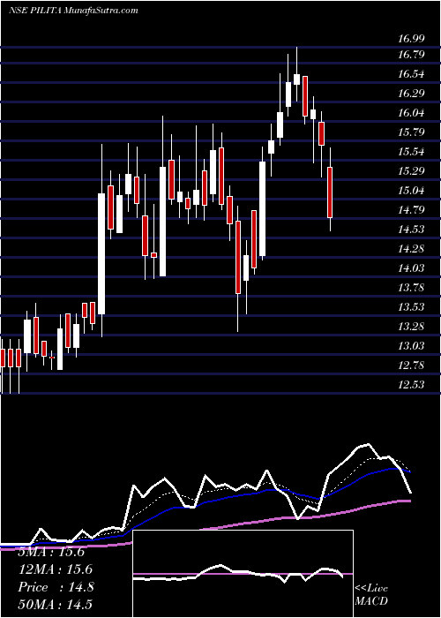Image resolution: width=441 pixels, height=618 pixels.
Task: Click the 12MA : 15.6 legend value
Action: tap(56, 569)
